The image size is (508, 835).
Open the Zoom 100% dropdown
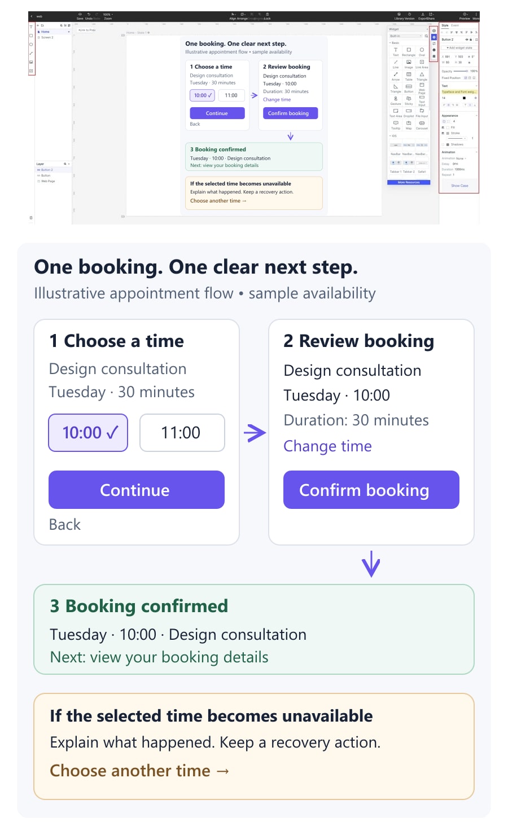point(108,16)
